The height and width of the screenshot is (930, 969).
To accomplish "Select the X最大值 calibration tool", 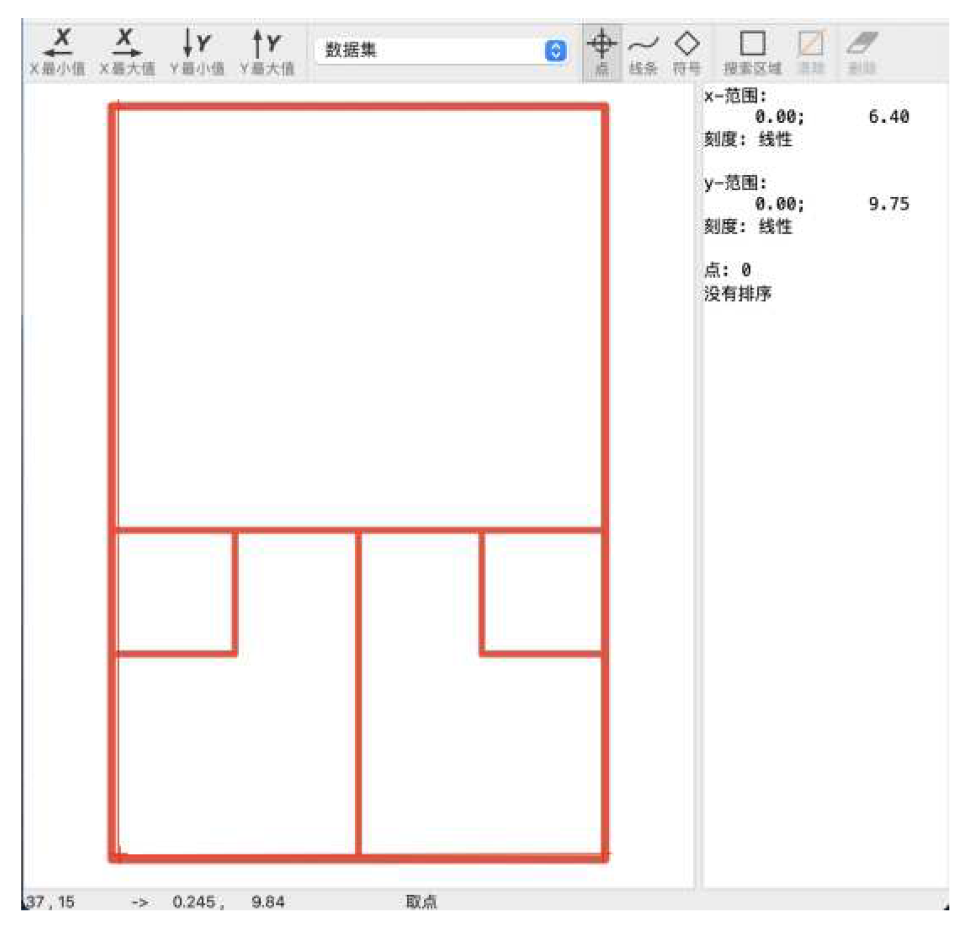I will (x=127, y=50).
